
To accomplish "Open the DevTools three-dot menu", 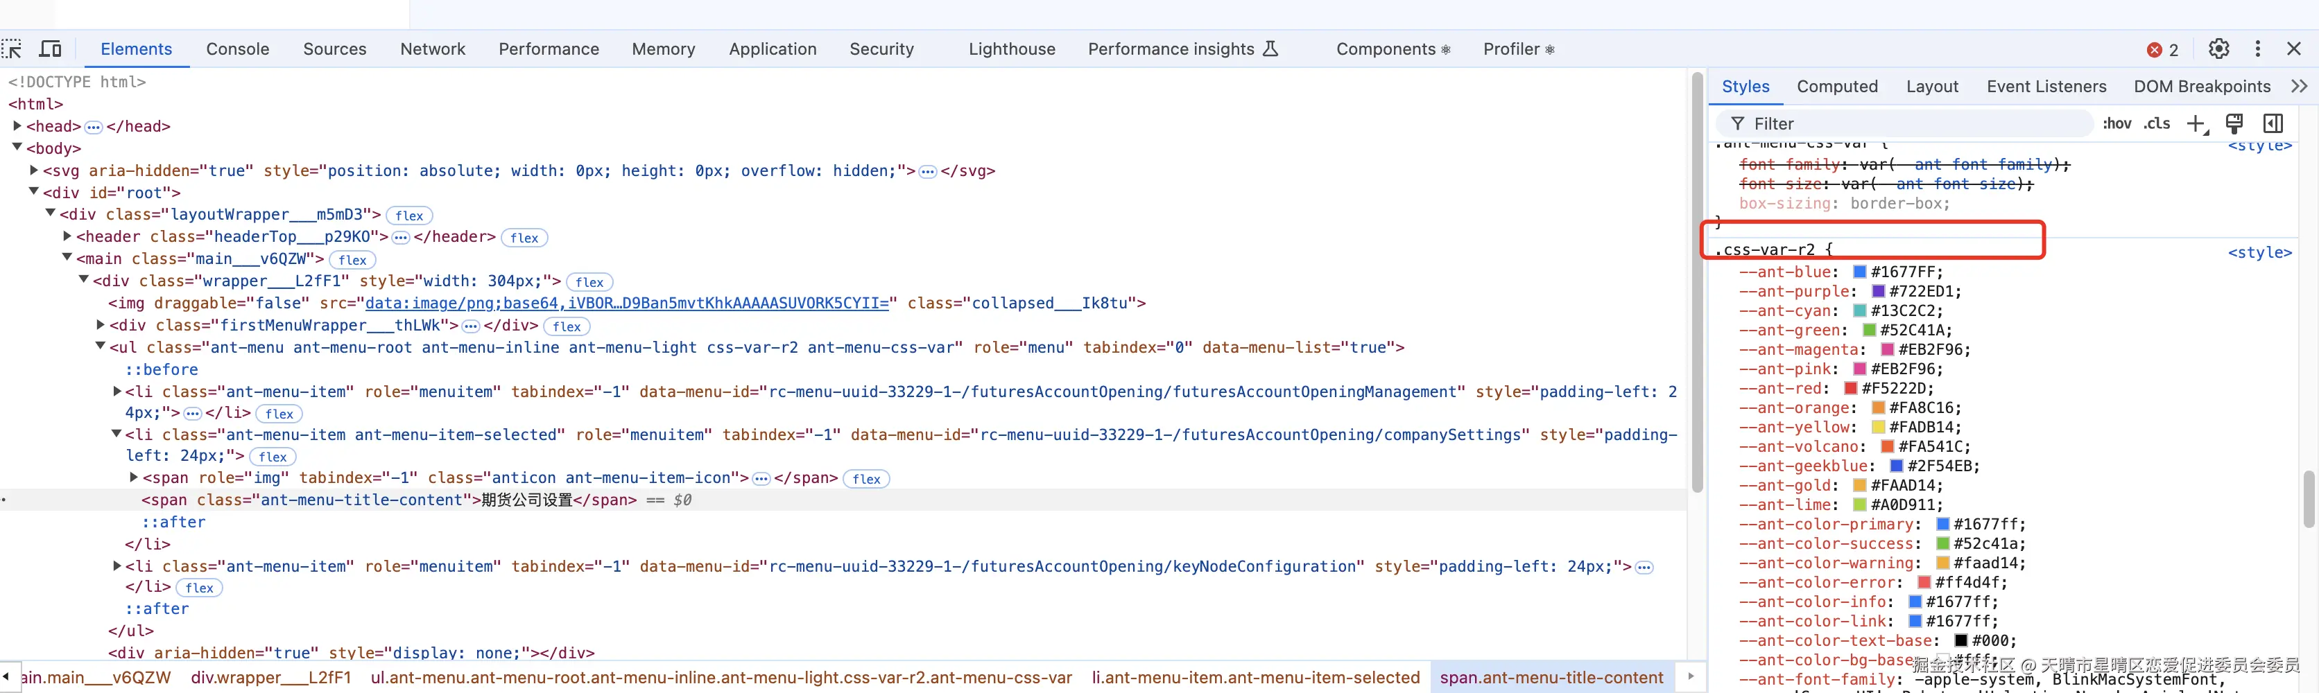I will tap(2257, 49).
